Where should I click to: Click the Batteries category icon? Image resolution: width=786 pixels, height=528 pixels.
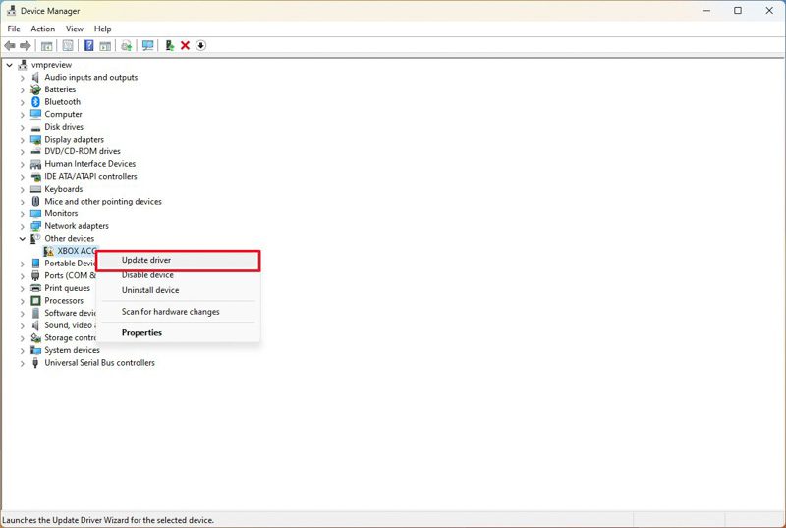[35, 89]
